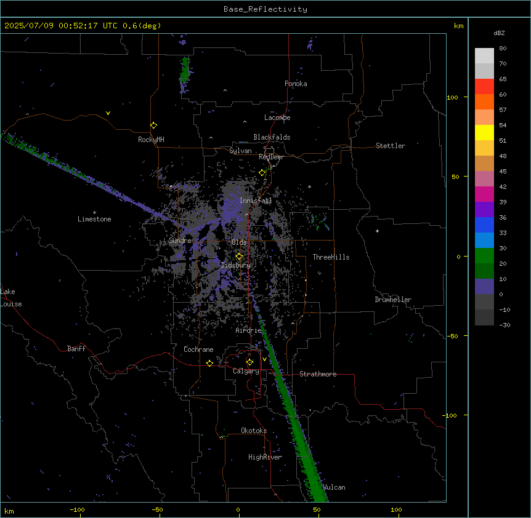Pick the red 60–65 dBZ legend swatch
The image size is (531, 518).
point(484,87)
